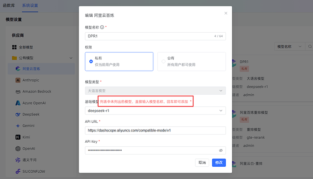313x179 pixels.
Task: Click the API URL input field
Action: tap(155, 131)
